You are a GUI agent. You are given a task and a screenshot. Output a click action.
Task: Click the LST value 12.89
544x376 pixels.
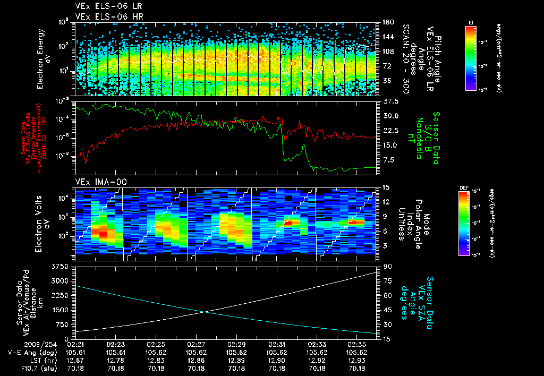(x=236, y=361)
